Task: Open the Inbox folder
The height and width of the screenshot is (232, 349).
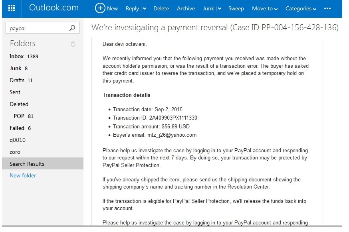Action: [17, 56]
